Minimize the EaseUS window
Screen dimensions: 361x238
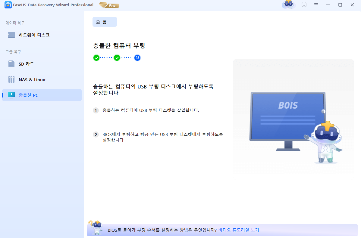point(328,5)
